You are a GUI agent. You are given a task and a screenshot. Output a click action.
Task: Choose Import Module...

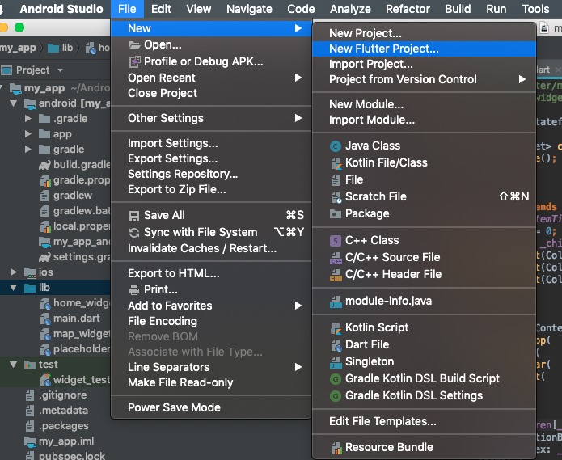coord(425,120)
